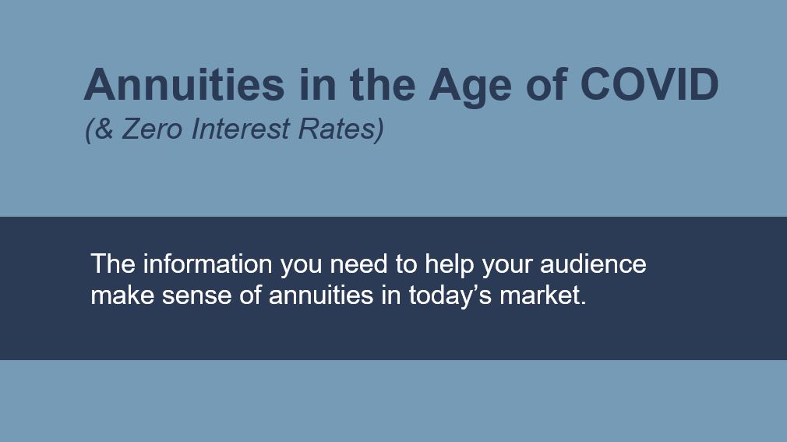The height and width of the screenshot is (442, 787).
Task: Click the word "Age" in the heading
Action: click(471, 87)
